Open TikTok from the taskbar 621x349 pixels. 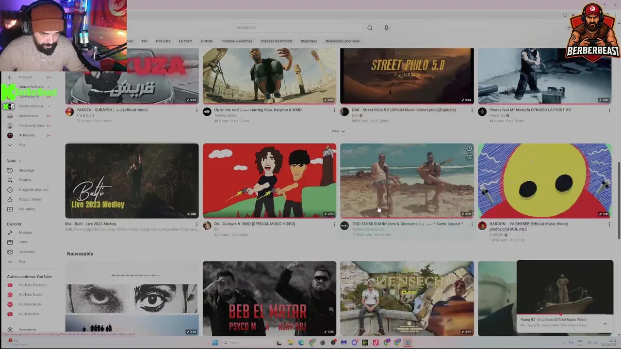[376, 343]
